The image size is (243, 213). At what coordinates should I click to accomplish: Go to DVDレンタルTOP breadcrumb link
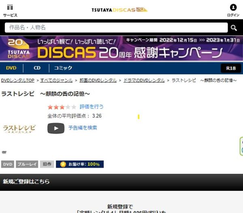(17, 80)
